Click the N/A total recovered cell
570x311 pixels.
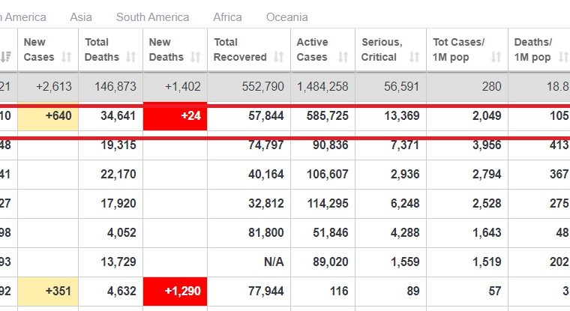[x=249, y=262]
